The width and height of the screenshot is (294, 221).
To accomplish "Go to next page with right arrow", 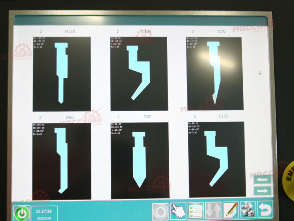I will 262,191.
